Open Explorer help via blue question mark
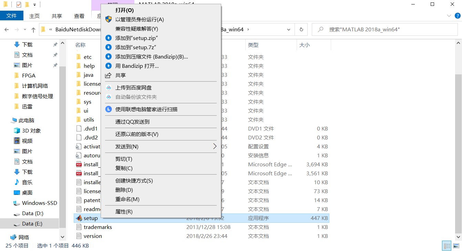The width and height of the screenshot is (462, 251). point(458,15)
